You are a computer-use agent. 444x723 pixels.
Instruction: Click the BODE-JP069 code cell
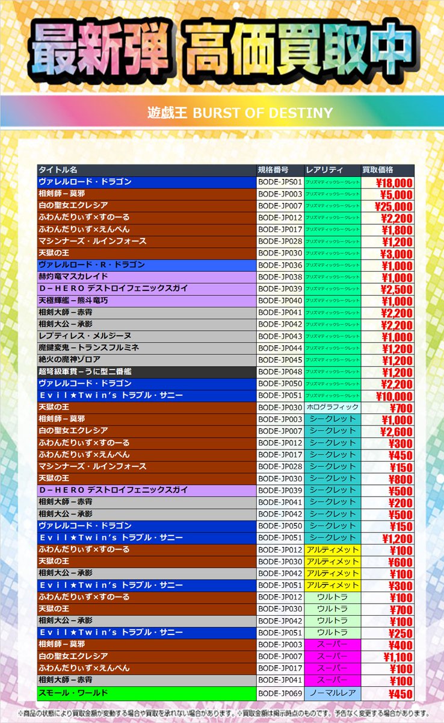point(280,693)
